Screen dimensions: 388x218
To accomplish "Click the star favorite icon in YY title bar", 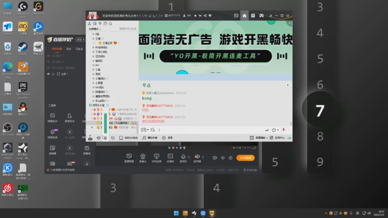I will [195, 16].
